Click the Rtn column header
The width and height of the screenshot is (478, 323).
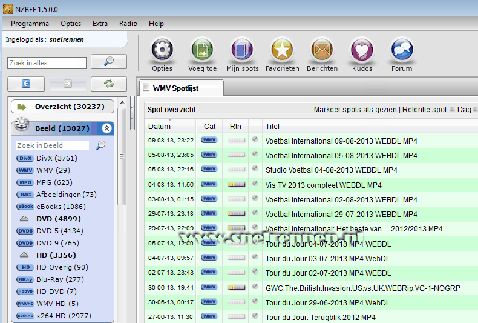tap(235, 127)
